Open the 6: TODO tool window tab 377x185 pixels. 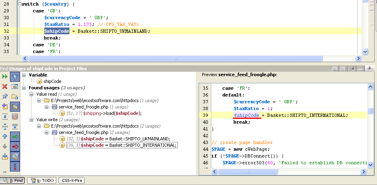click(41, 181)
